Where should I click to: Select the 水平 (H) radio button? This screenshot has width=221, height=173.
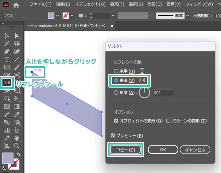(116, 71)
